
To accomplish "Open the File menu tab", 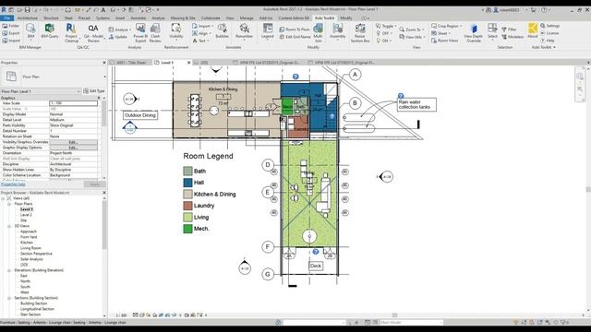I will pyautogui.click(x=6, y=18).
